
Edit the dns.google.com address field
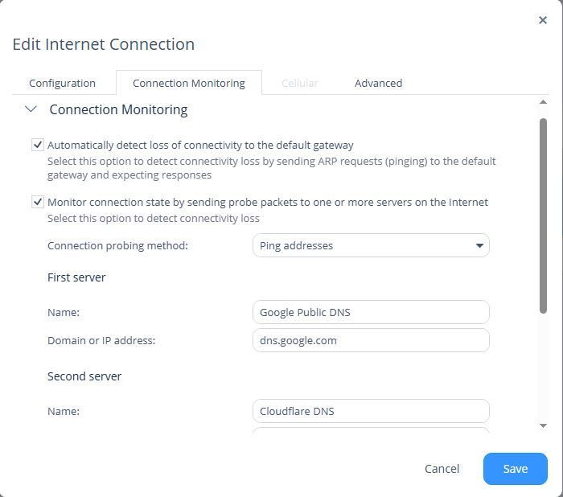(370, 340)
